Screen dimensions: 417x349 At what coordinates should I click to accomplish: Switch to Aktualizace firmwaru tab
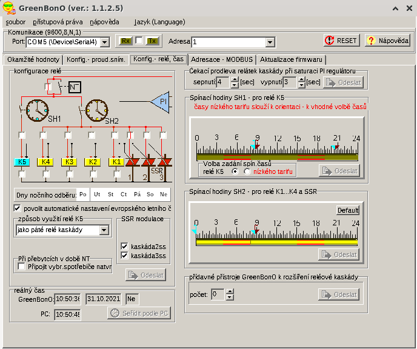(291, 59)
